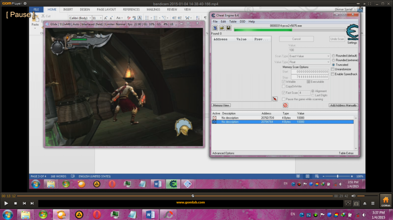Toggle the CopyOnWrite checkbox
The width and height of the screenshot is (393, 220).
284,86
